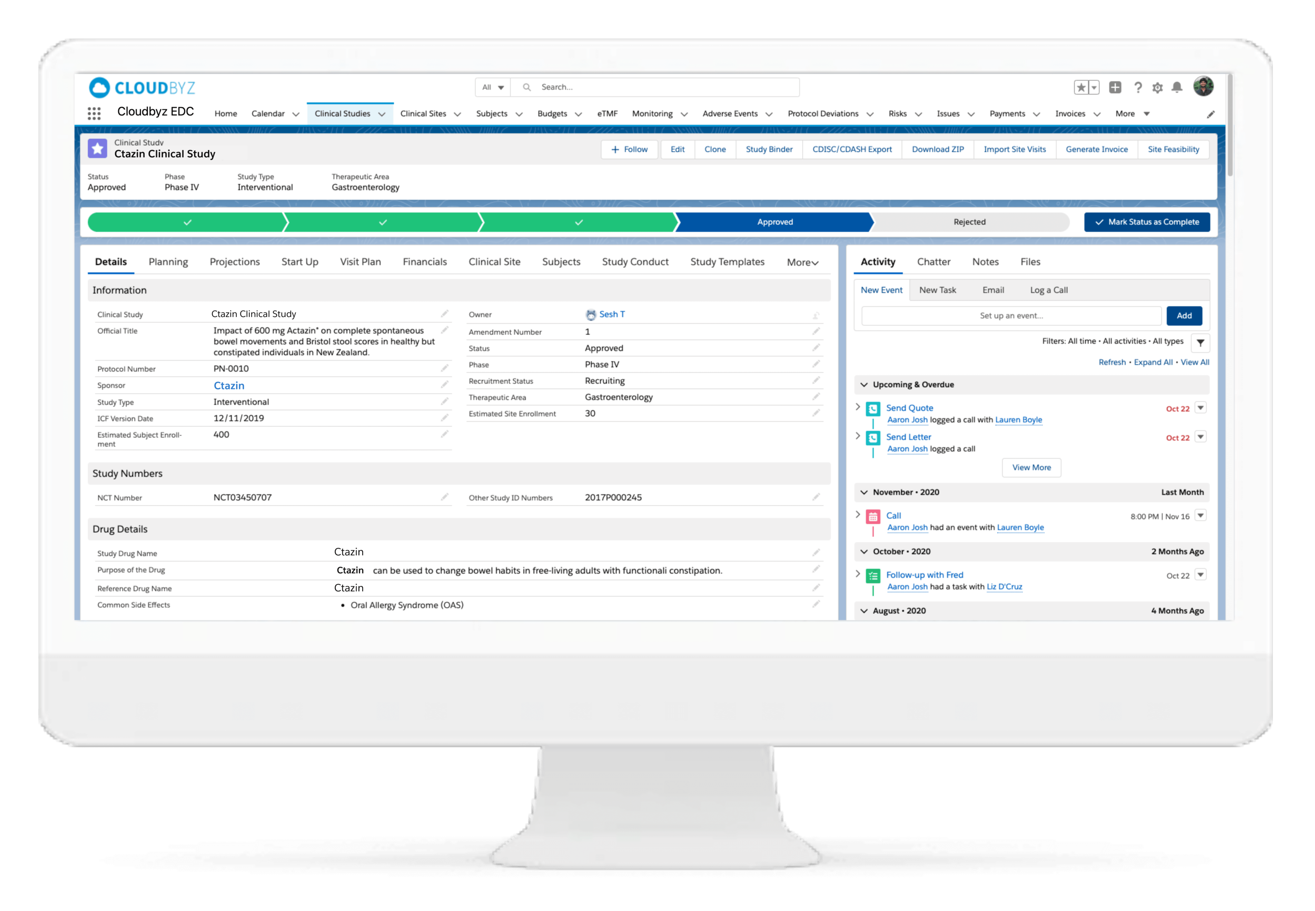
Task: Collapse the Upcoming & Overdue section
Action: pos(864,385)
